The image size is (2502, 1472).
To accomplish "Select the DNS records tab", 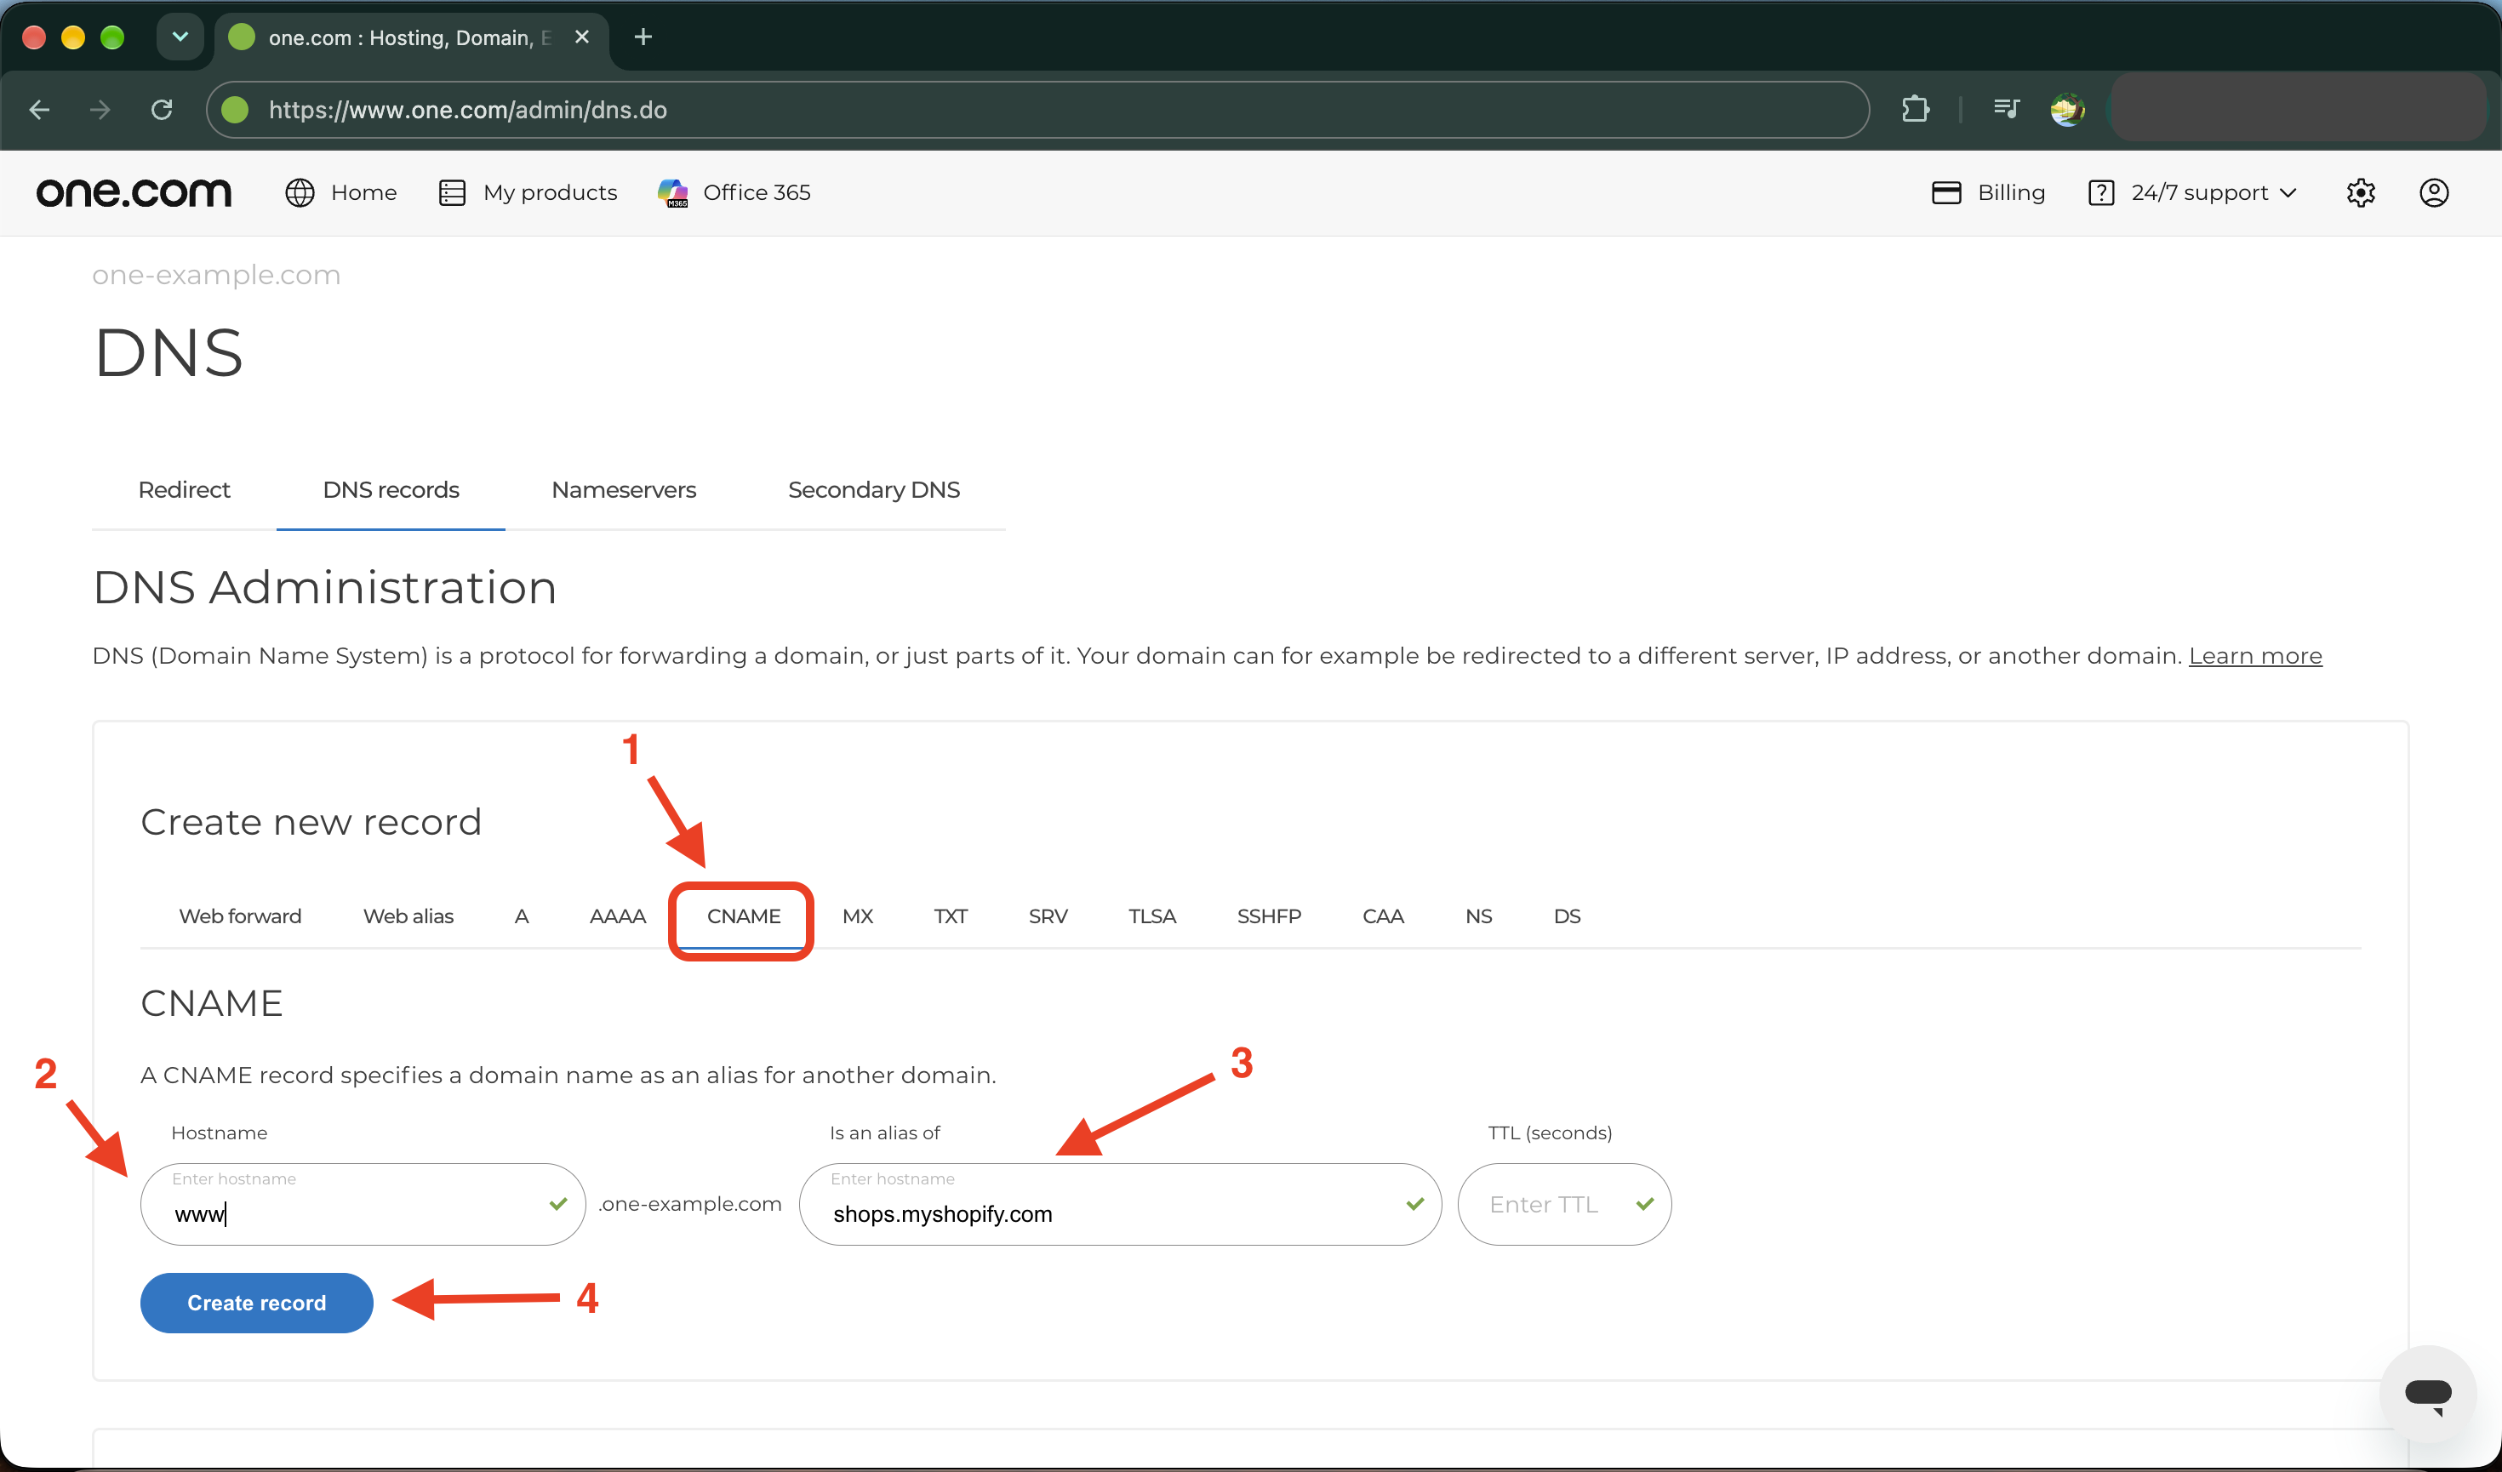I will (x=391, y=490).
